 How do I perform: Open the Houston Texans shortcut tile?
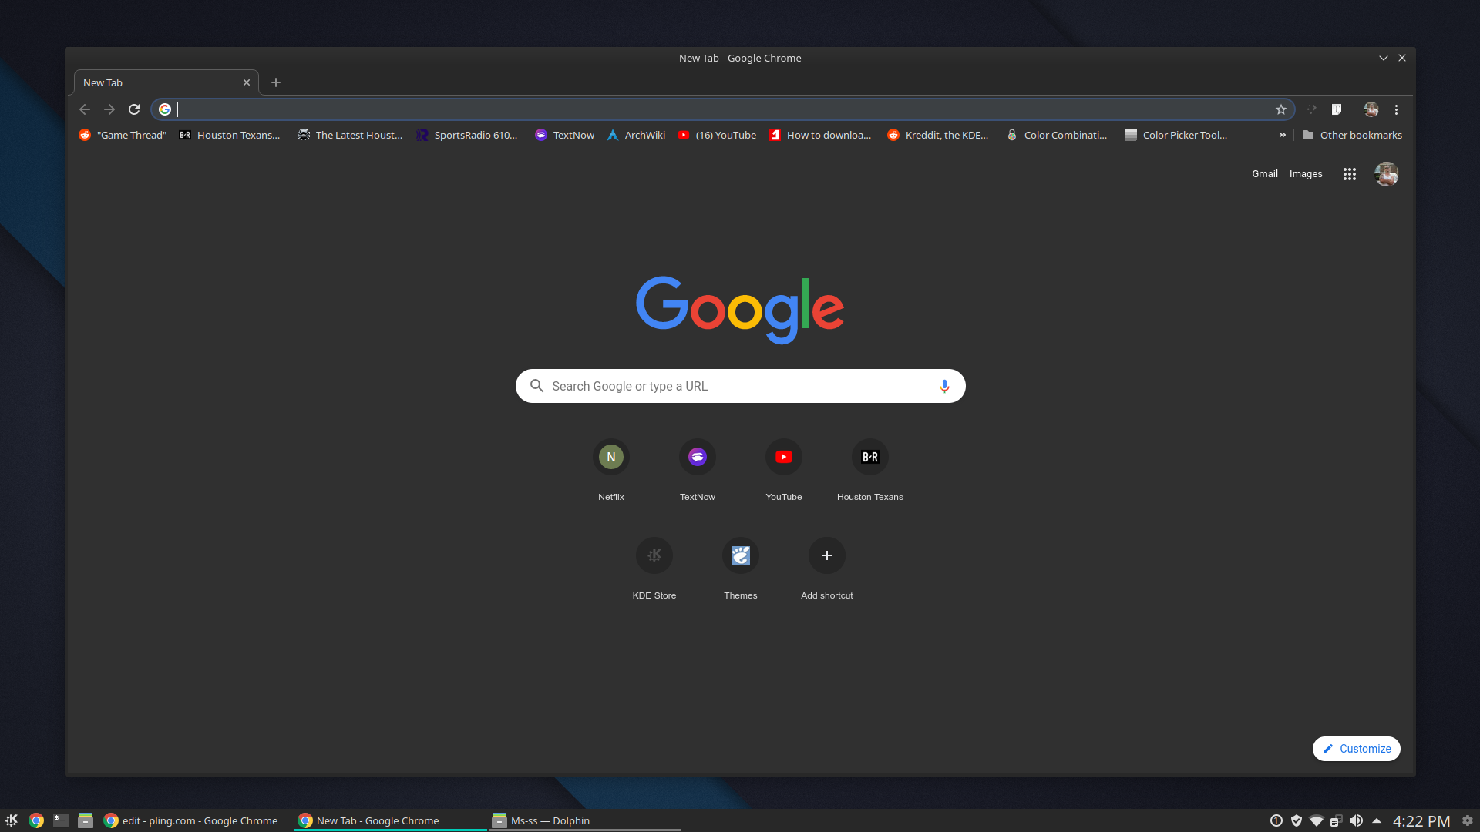pos(870,470)
